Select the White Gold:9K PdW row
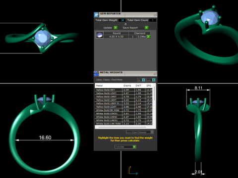This screenshot has width=238, height=178. pos(123,110)
